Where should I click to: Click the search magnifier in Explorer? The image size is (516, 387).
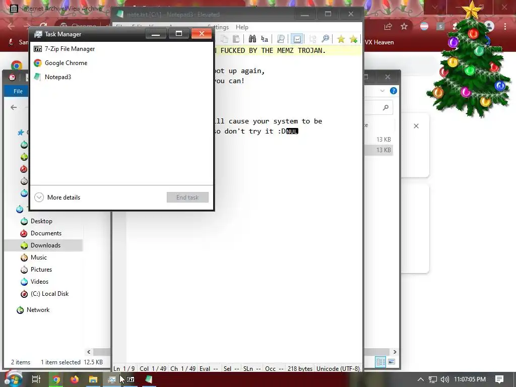pos(385,107)
